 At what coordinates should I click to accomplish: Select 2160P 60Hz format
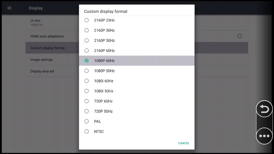point(87,51)
